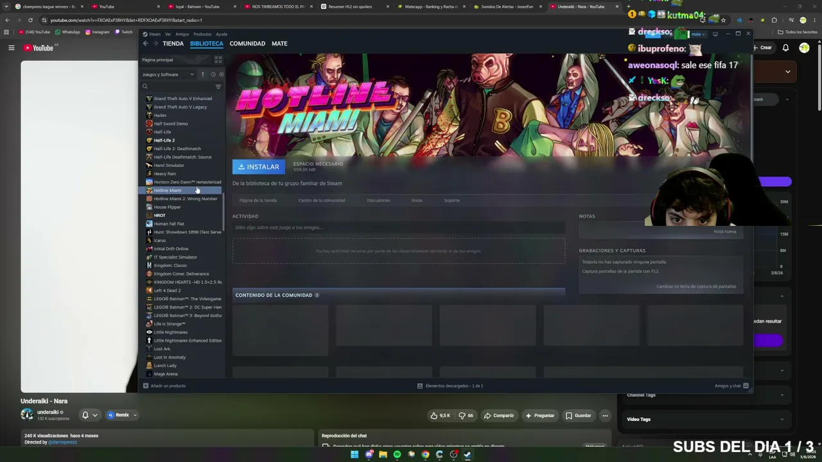Open the Steam library filter options icon
This screenshot has width=822, height=462.
click(x=218, y=87)
